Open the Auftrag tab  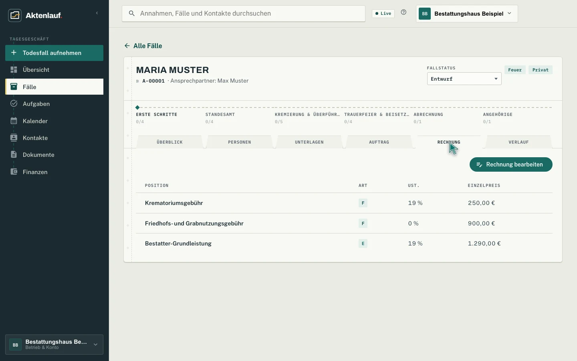pos(379,142)
